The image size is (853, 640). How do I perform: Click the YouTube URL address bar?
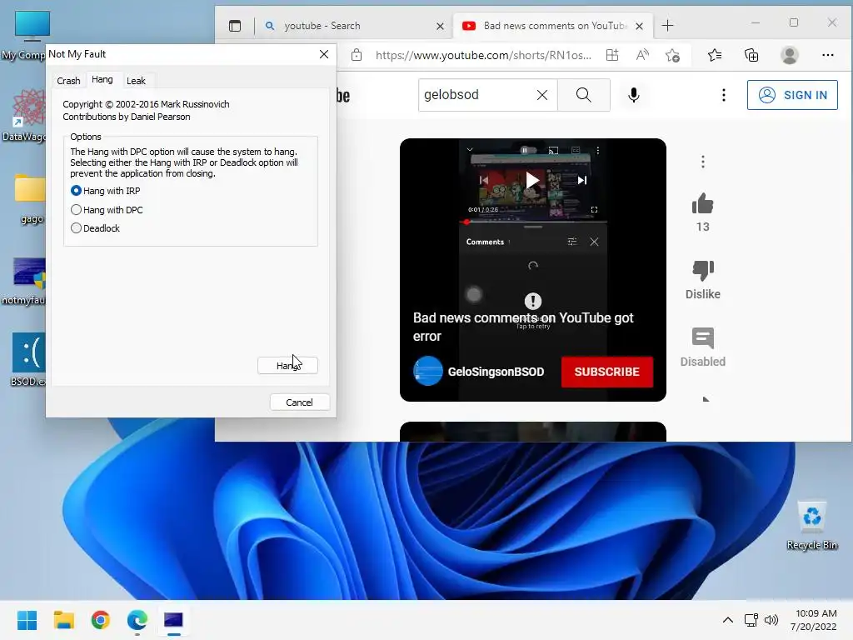(x=483, y=55)
